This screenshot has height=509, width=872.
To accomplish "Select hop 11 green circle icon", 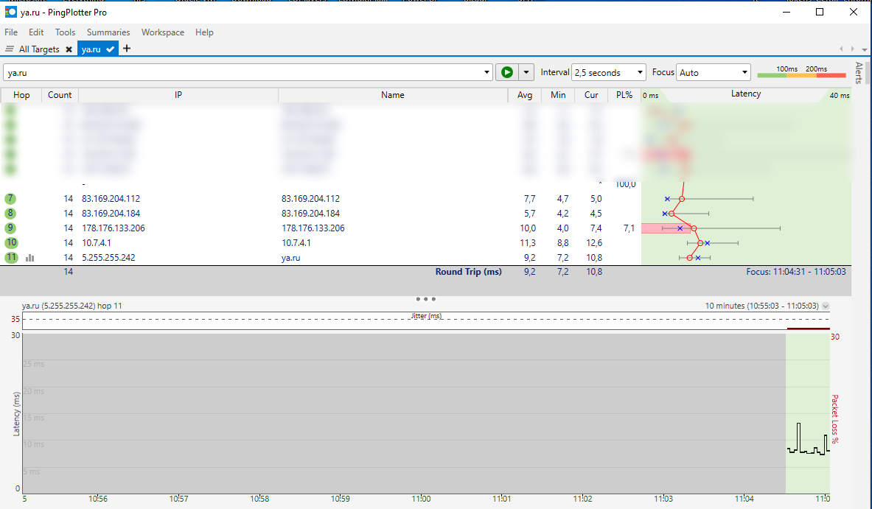I will point(11,257).
